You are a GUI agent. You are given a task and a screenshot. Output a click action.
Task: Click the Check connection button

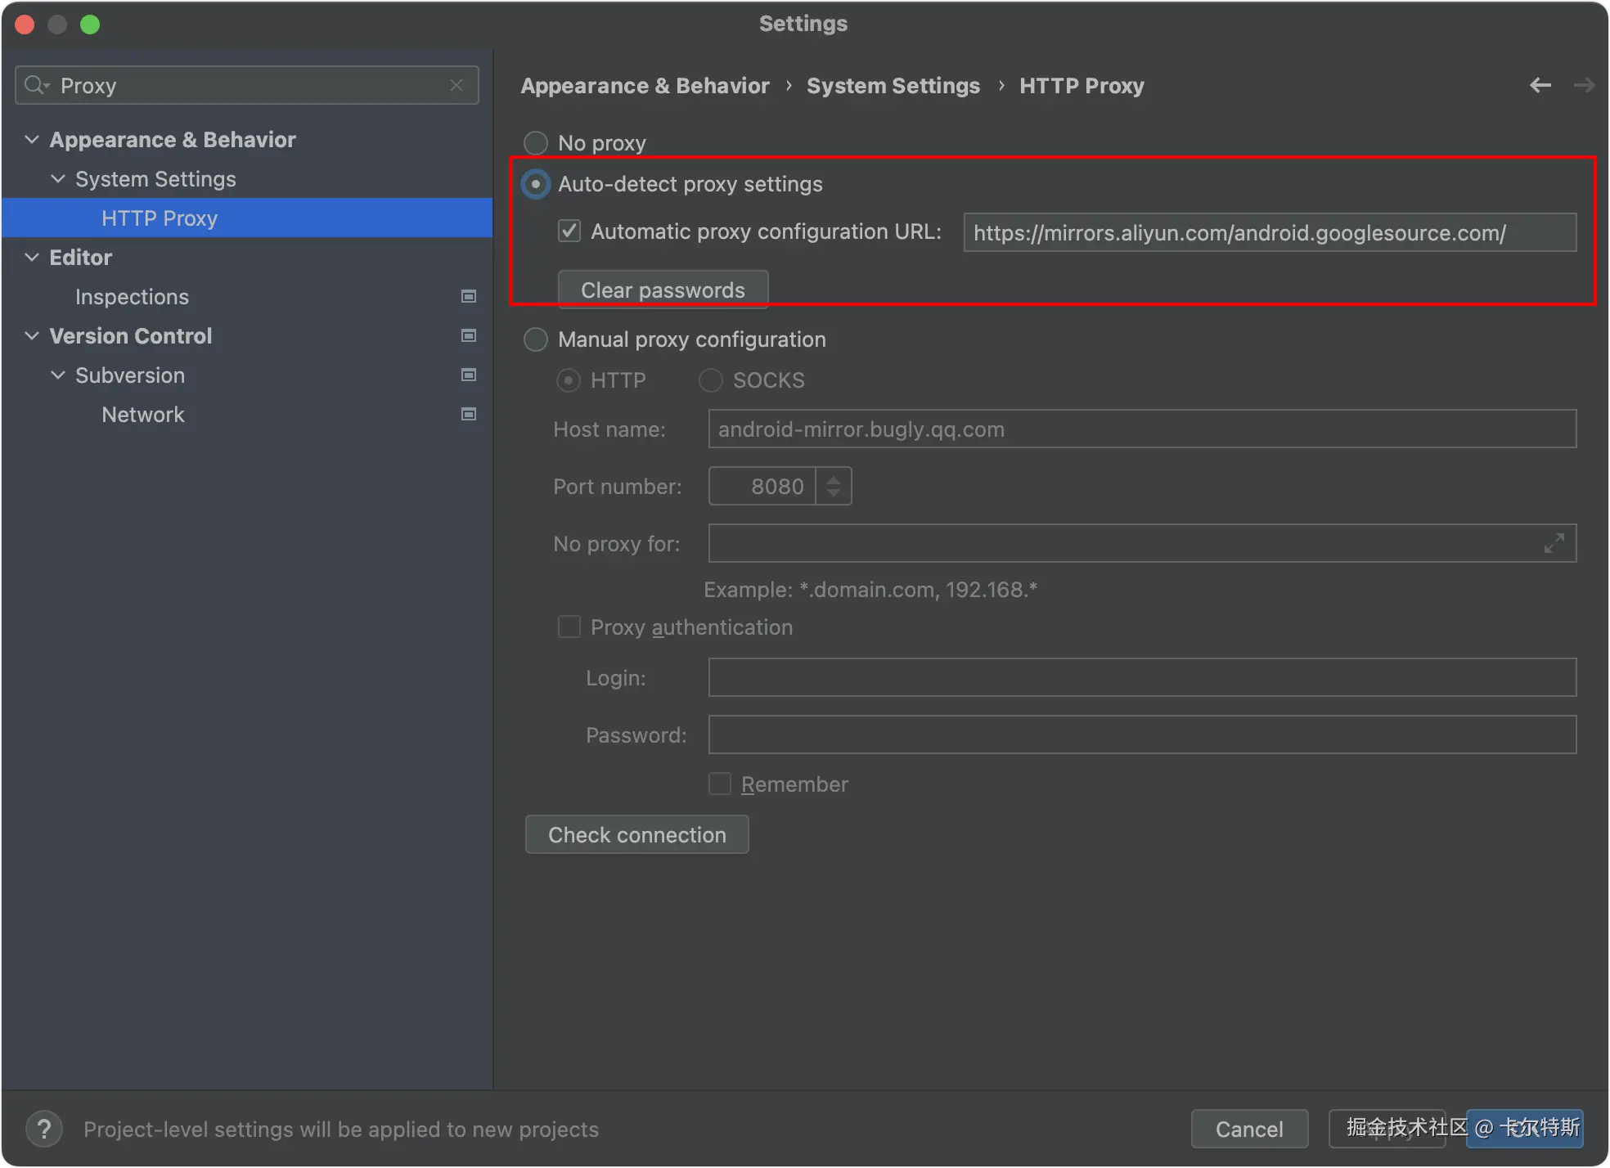(636, 834)
